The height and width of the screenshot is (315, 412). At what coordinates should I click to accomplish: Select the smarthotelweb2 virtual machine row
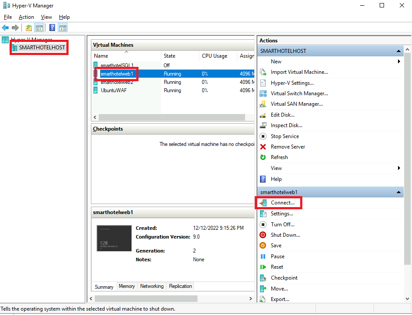click(173, 82)
